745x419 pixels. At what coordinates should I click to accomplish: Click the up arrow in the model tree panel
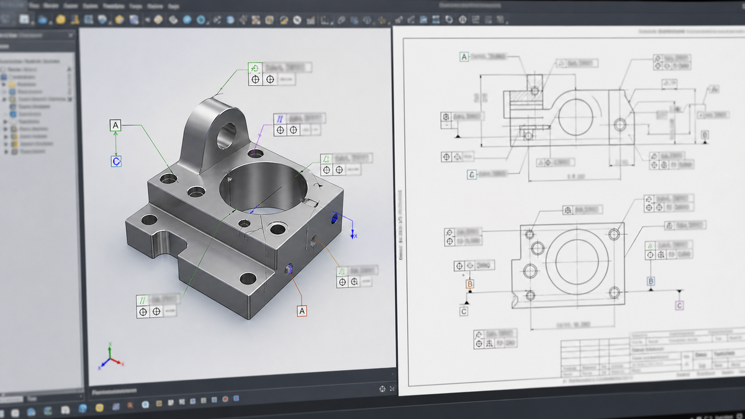pyautogui.click(x=69, y=70)
